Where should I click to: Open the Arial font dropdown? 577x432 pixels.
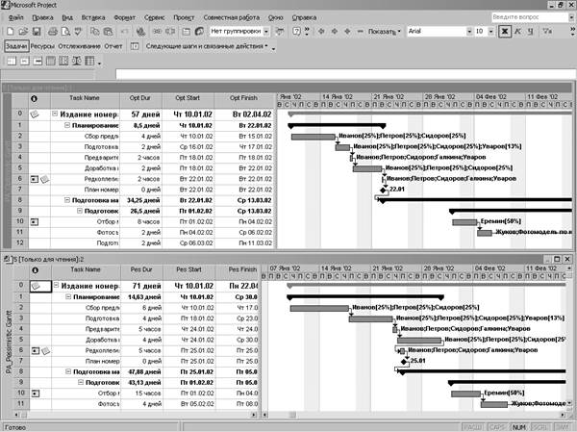click(469, 32)
